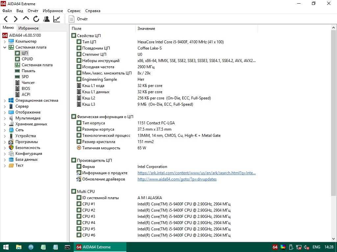337x252 pixels.
Task: Open user management with the person toolbar icon
Action: [46, 19]
